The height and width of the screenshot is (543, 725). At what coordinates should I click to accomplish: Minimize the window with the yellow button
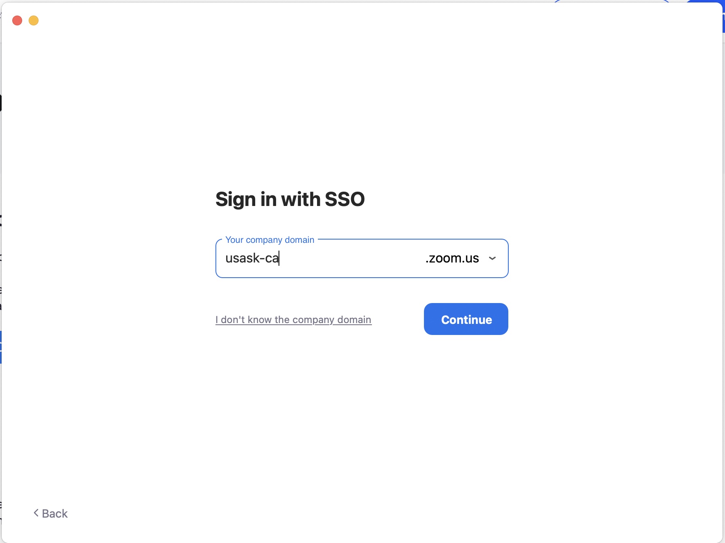pos(34,20)
